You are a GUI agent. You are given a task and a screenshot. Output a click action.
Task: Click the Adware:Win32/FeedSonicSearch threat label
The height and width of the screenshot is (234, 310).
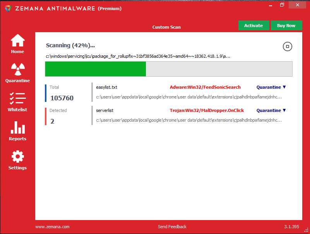(x=205, y=87)
